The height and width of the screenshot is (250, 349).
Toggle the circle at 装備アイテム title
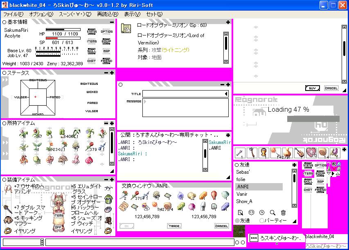[4, 179]
